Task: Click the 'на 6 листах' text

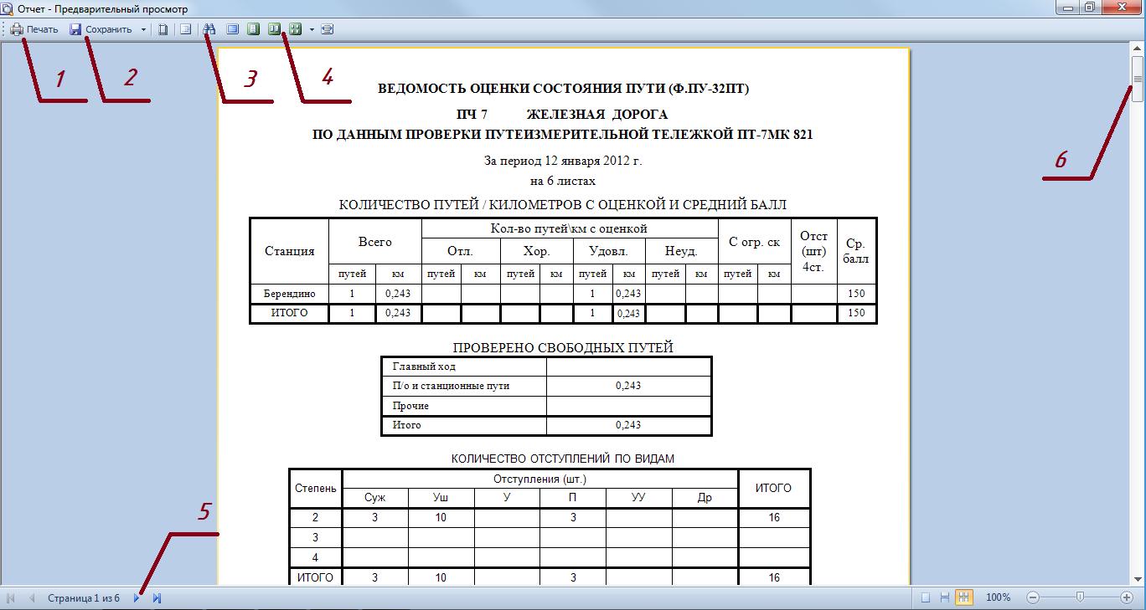Action: click(x=563, y=180)
